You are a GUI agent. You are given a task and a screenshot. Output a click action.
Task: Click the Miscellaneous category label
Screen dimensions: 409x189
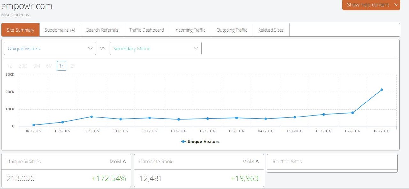pyautogui.click(x=15, y=15)
